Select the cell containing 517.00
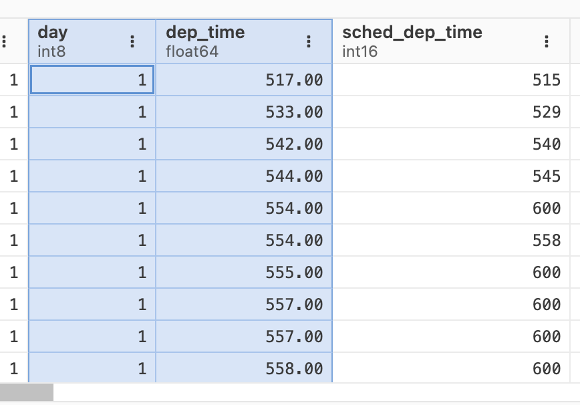This screenshot has height=405, width=580. [244, 80]
